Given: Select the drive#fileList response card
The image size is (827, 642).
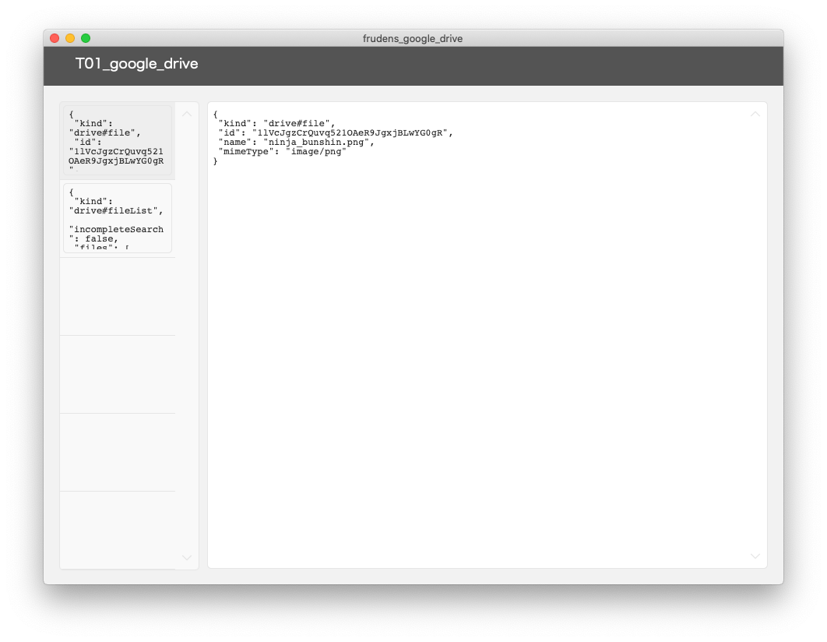Looking at the screenshot, I should click(x=118, y=218).
